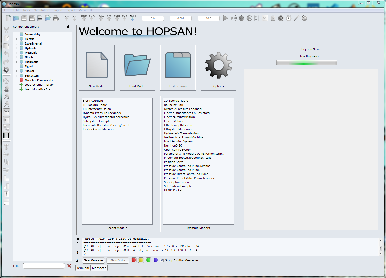Open the Load Model example
Screen dimensions: 386x278
[137, 67]
